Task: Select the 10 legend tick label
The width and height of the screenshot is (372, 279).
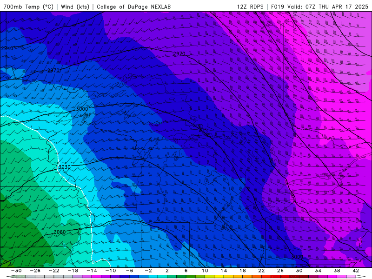Action: click(205, 271)
